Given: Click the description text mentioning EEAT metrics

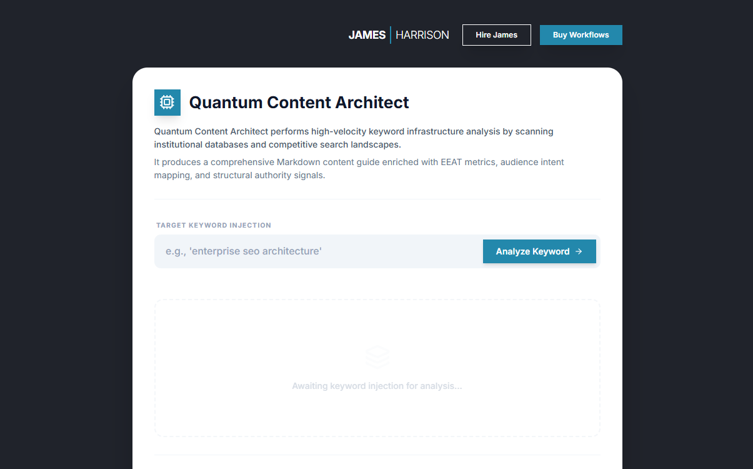Looking at the screenshot, I should [x=359, y=168].
